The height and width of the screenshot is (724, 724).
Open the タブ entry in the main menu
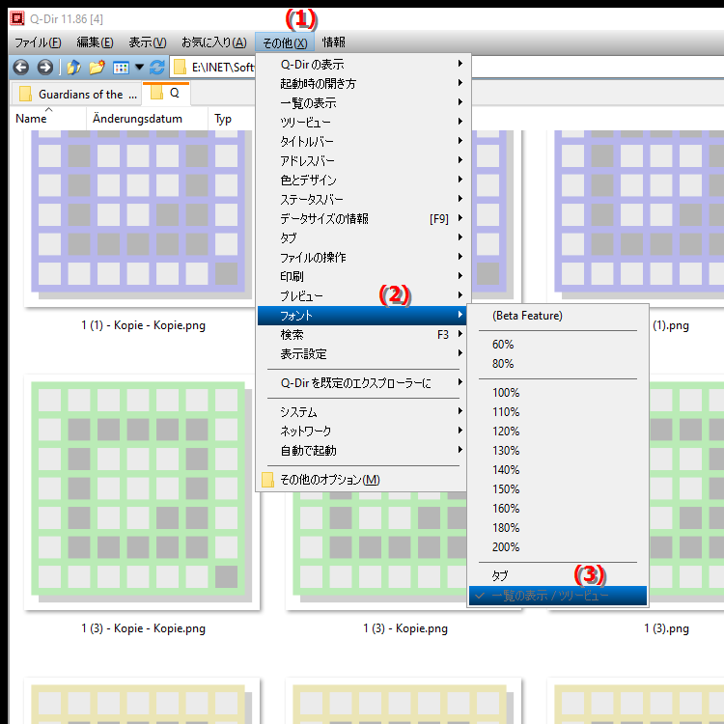point(361,238)
